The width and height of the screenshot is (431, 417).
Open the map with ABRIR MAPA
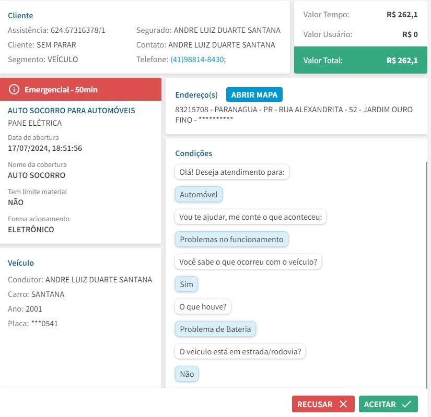254,95
